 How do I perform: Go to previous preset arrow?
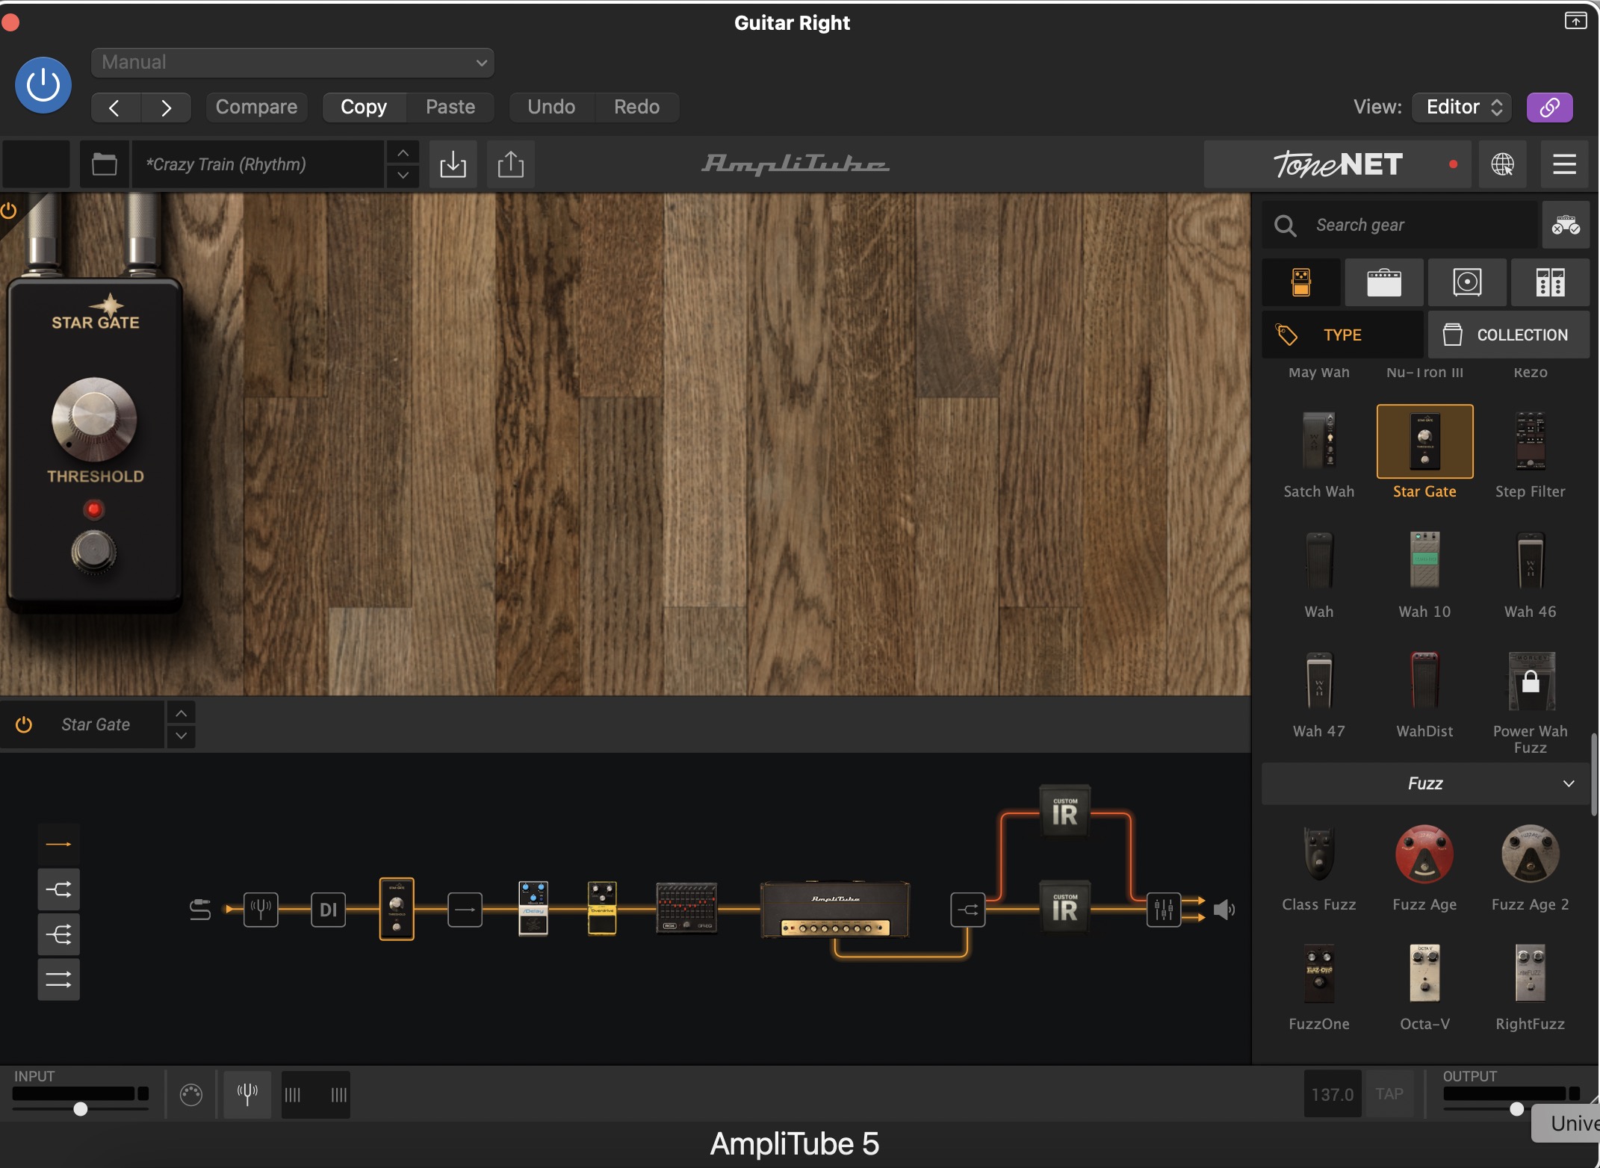tap(115, 108)
